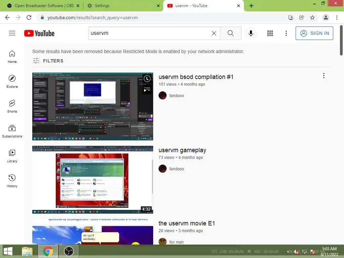Share this page using the share icon

[x=302, y=17]
